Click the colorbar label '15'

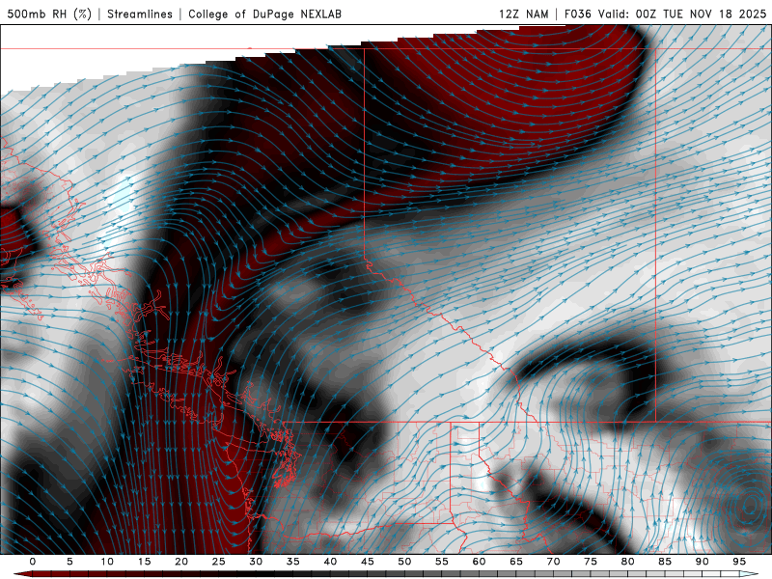pos(144,562)
